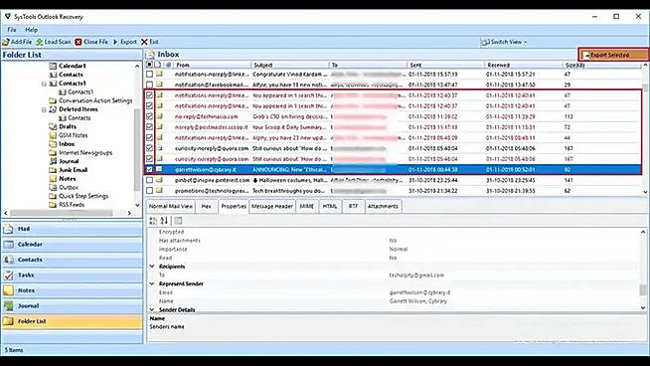
Task: Switch to the Hex tab
Action: pyautogui.click(x=206, y=206)
